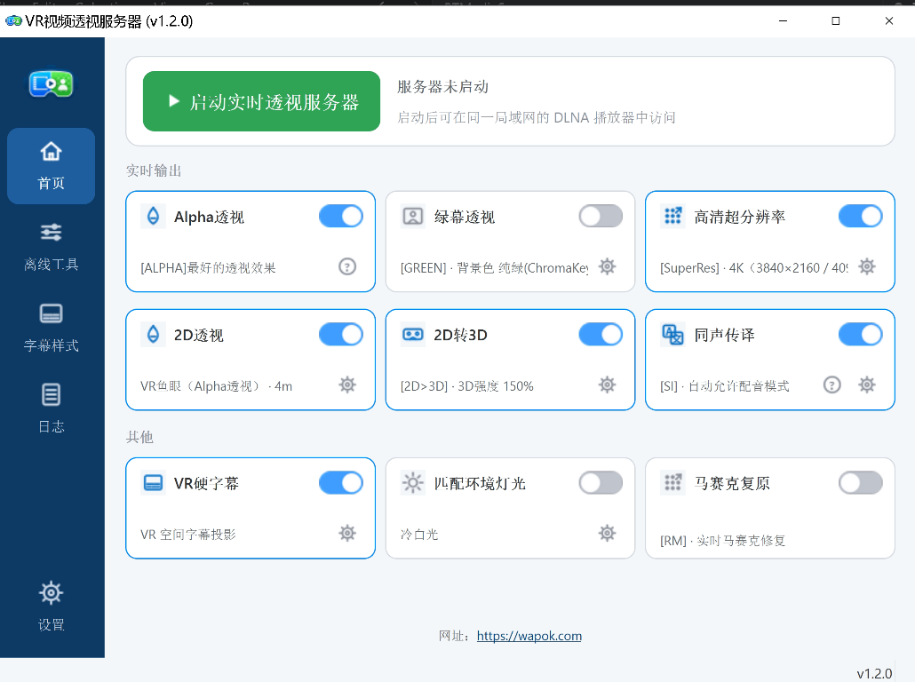915x682 pixels.
Task: Open the 日志 log tab
Action: point(51,409)
